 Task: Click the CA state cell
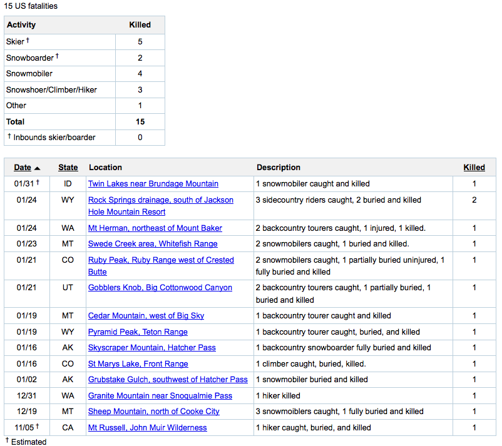point(68,428)
